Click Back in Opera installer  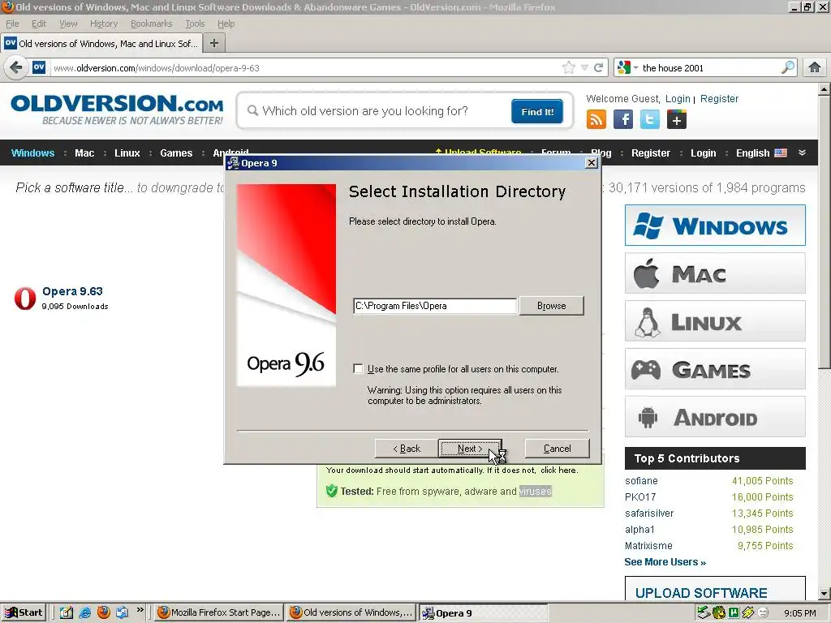(407, 449)
